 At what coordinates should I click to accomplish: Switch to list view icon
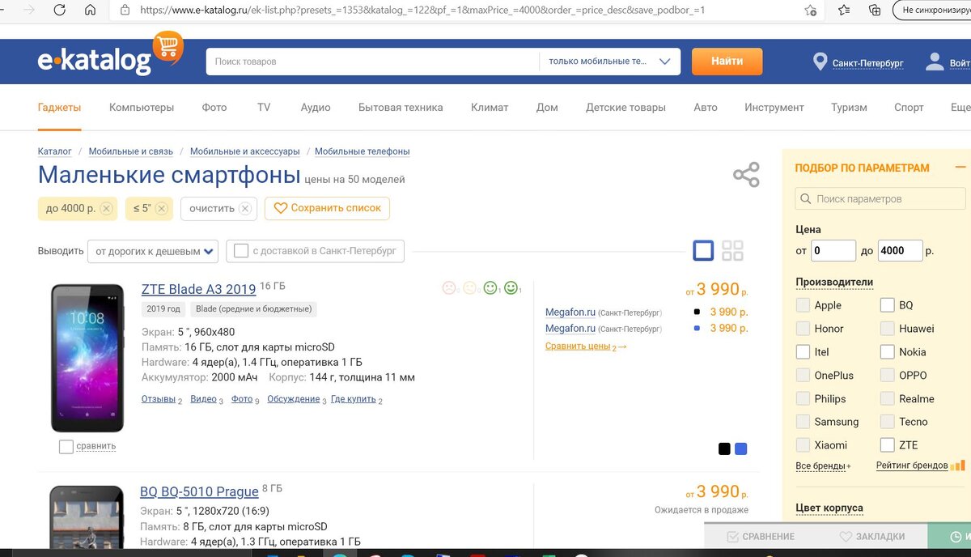click(703, 250)
